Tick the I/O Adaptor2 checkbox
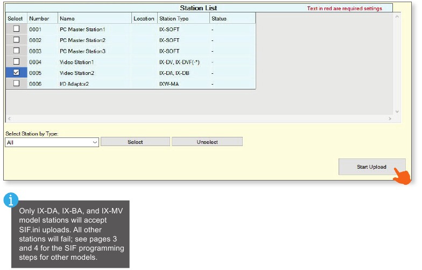422x270 pixels. (16, 84)
